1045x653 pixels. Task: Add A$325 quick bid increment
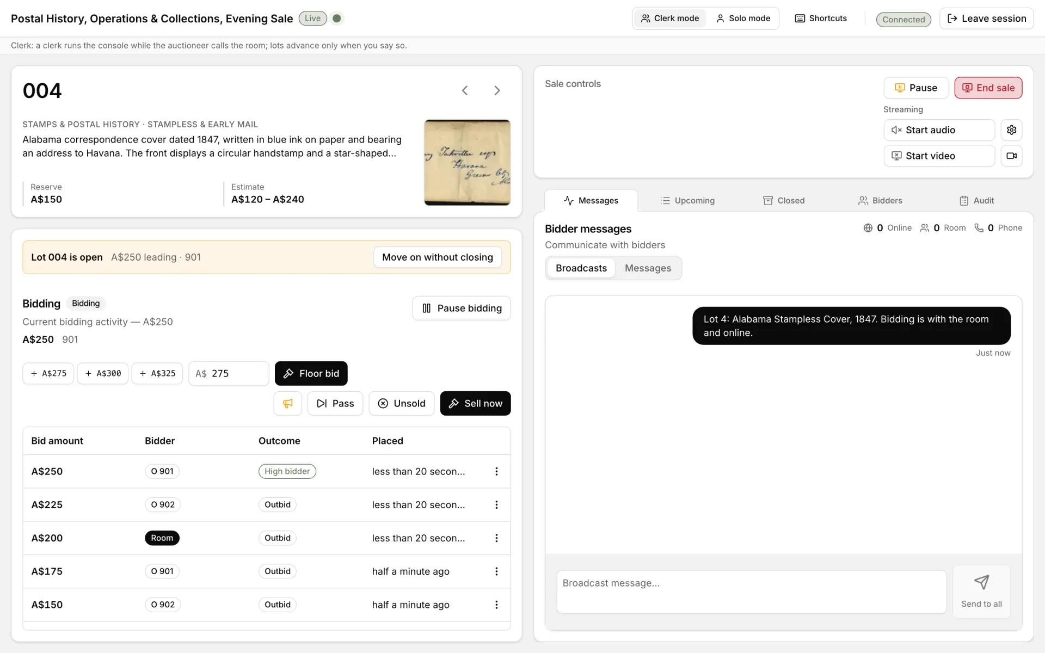(x=157, y=373)
